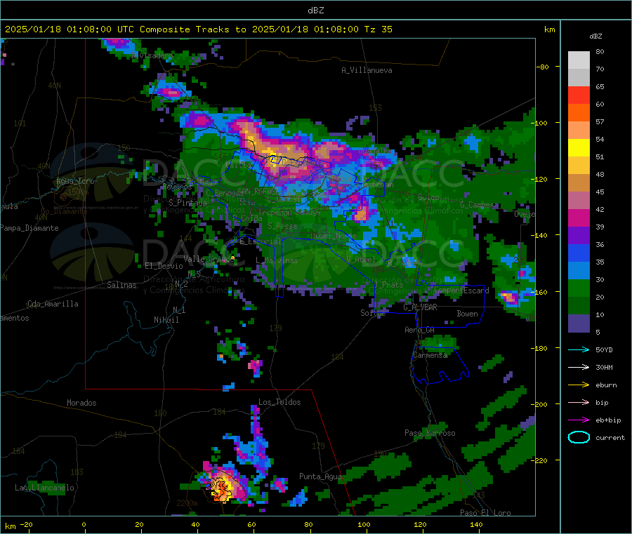
Task: Click the 'Cda_Amarilla' map label
Action: [x=53, y=304]
